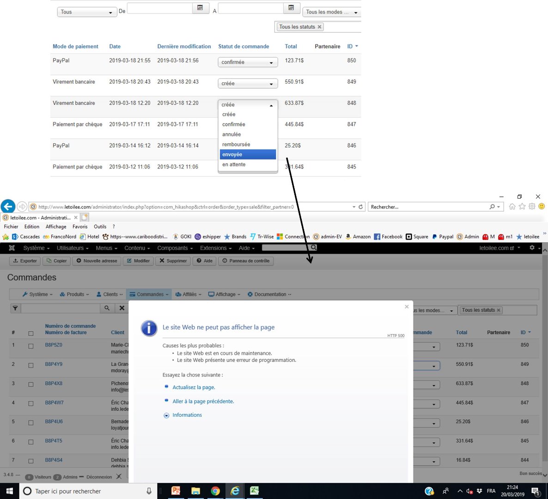Refresh the page using the address bar reload icon
The height and width of the screenshot is (499, 548).
[361, 207]
